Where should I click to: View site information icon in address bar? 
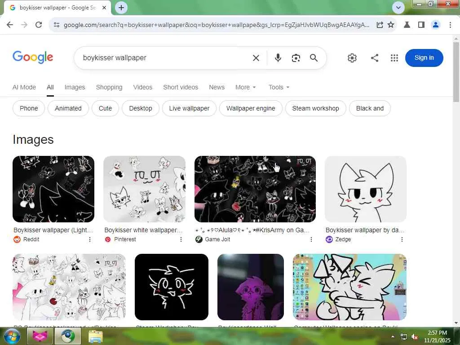pyautogui.click(x=57, y=25)
